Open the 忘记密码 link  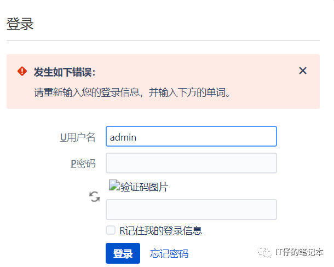pyautogui.click(x=169, y=254)
